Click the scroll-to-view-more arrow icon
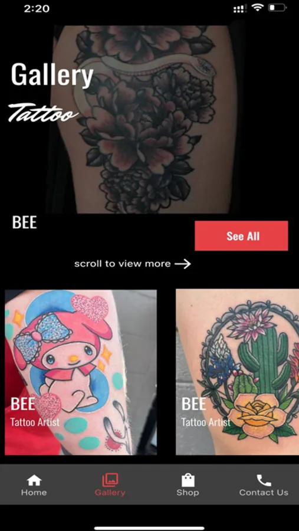The height and width of the screenshot is (531, 299). [182, 264]
